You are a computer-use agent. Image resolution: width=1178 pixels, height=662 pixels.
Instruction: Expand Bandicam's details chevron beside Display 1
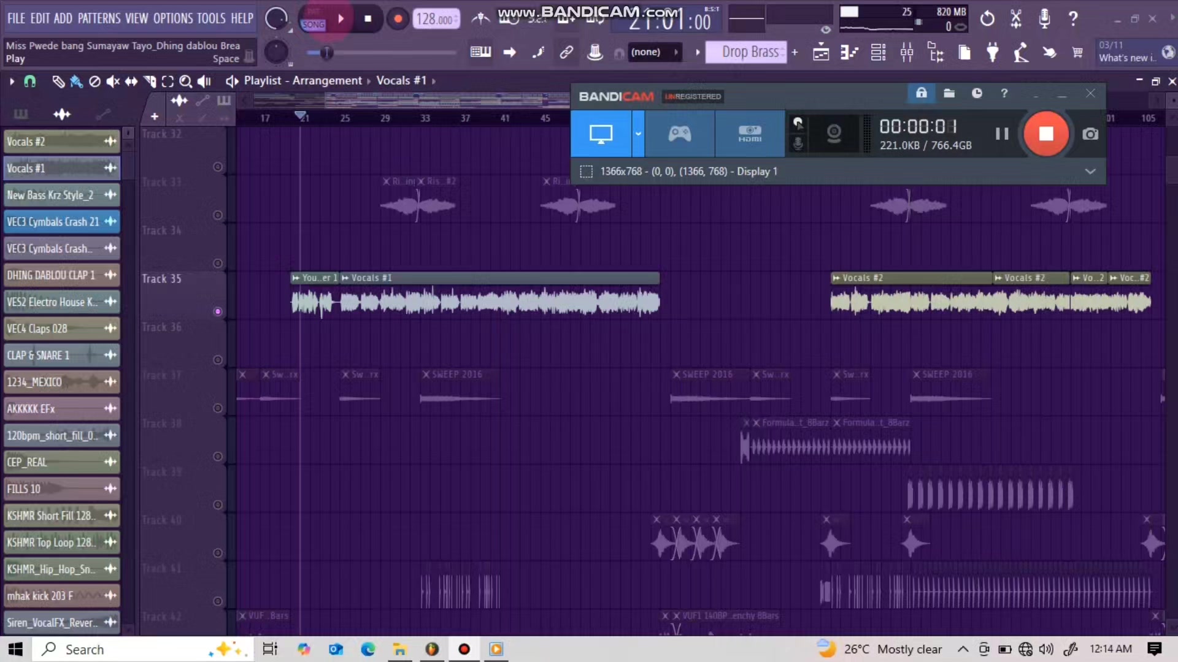click(1090, 172)
